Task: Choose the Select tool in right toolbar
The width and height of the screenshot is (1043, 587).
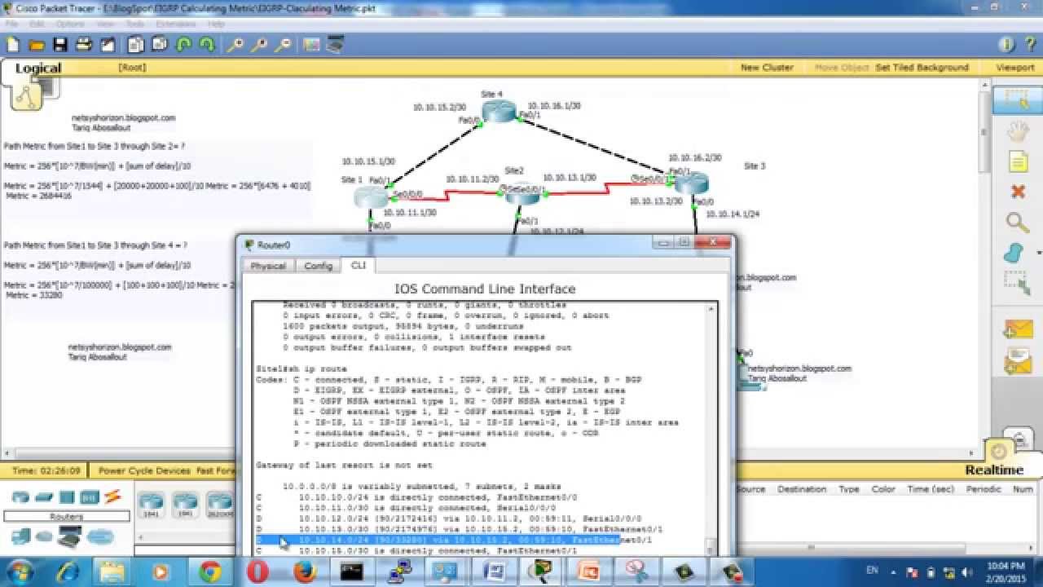Action: coord(1017,99)
